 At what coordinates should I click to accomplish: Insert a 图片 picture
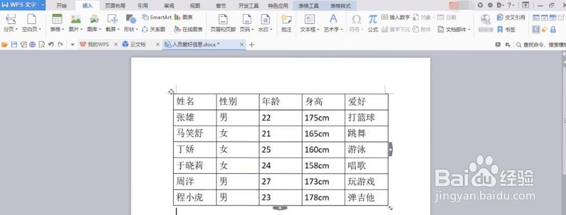[75, 23]
